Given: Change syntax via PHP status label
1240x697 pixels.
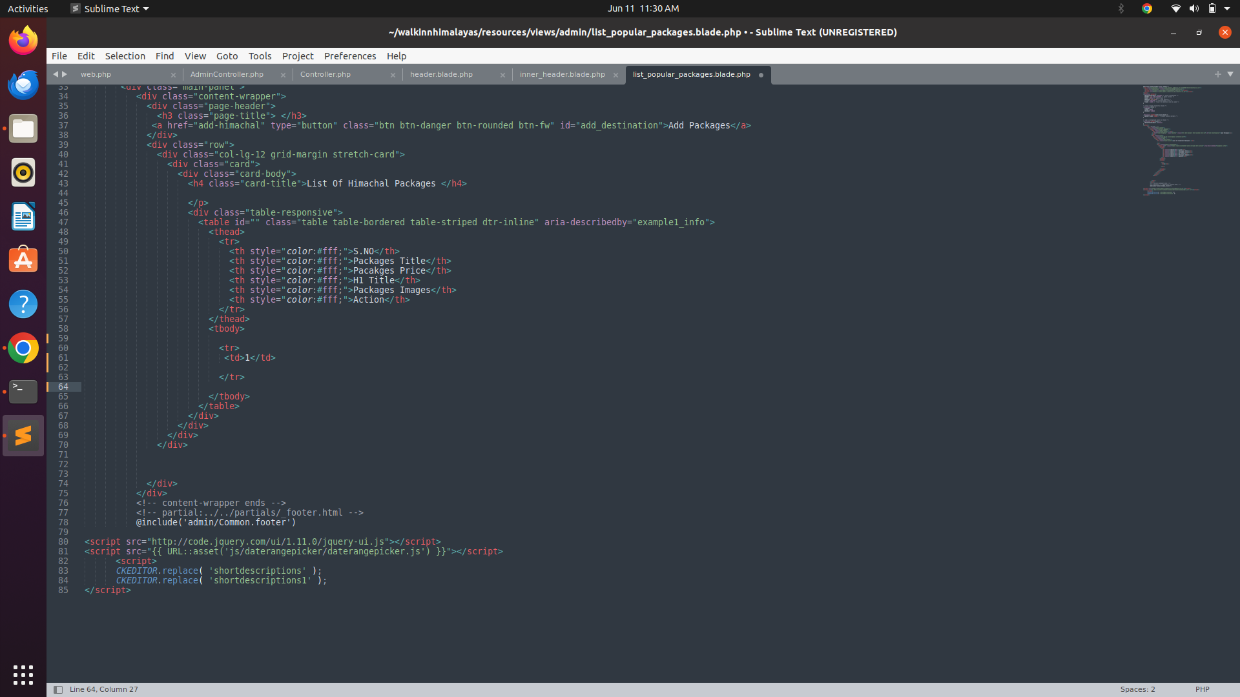Looking at the screenshot, I should [x=1202, y=689].
